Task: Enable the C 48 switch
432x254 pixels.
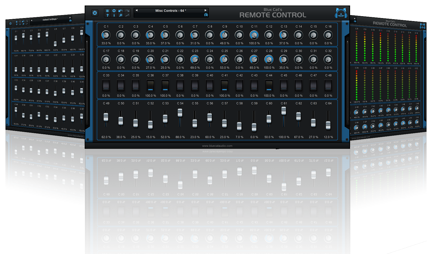Action: click(328, 85)
